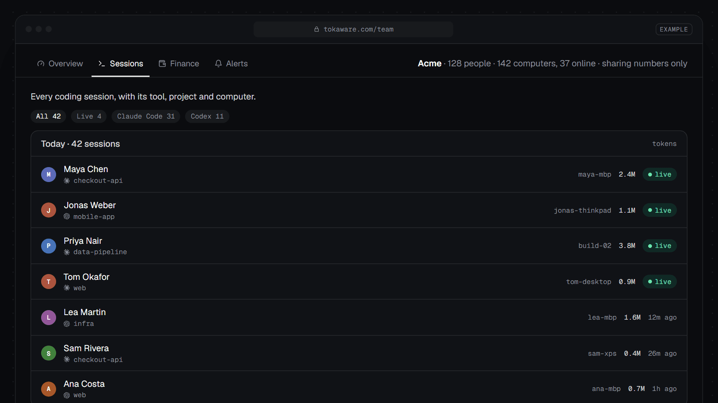Click the lea-mbp computer label
This screenshot has height=403, width=718.
602,318
